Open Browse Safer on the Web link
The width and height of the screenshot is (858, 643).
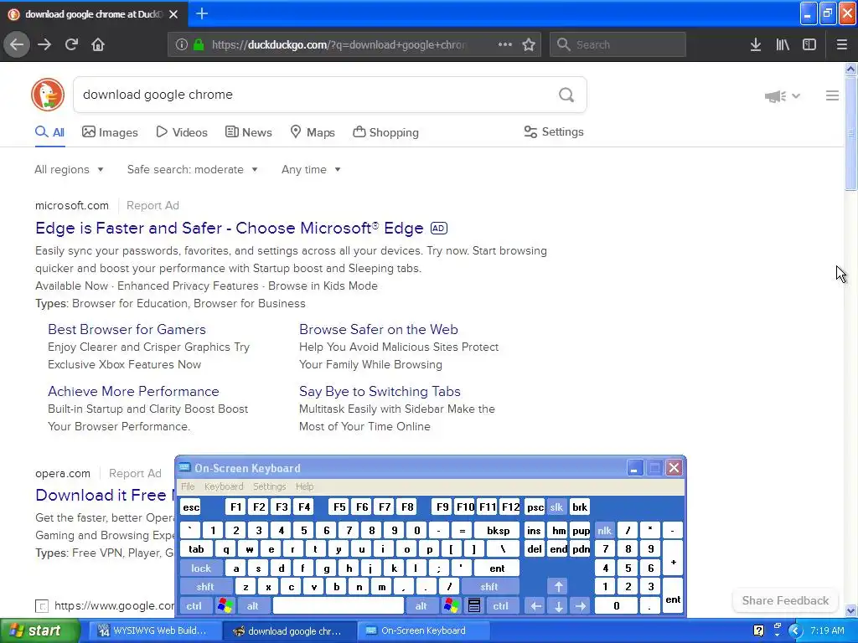tap(379, 329)
